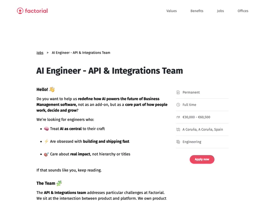Go to Jobs in top navigation
The width and height of the screenshot is (259, 202).
tap(221, 11)
